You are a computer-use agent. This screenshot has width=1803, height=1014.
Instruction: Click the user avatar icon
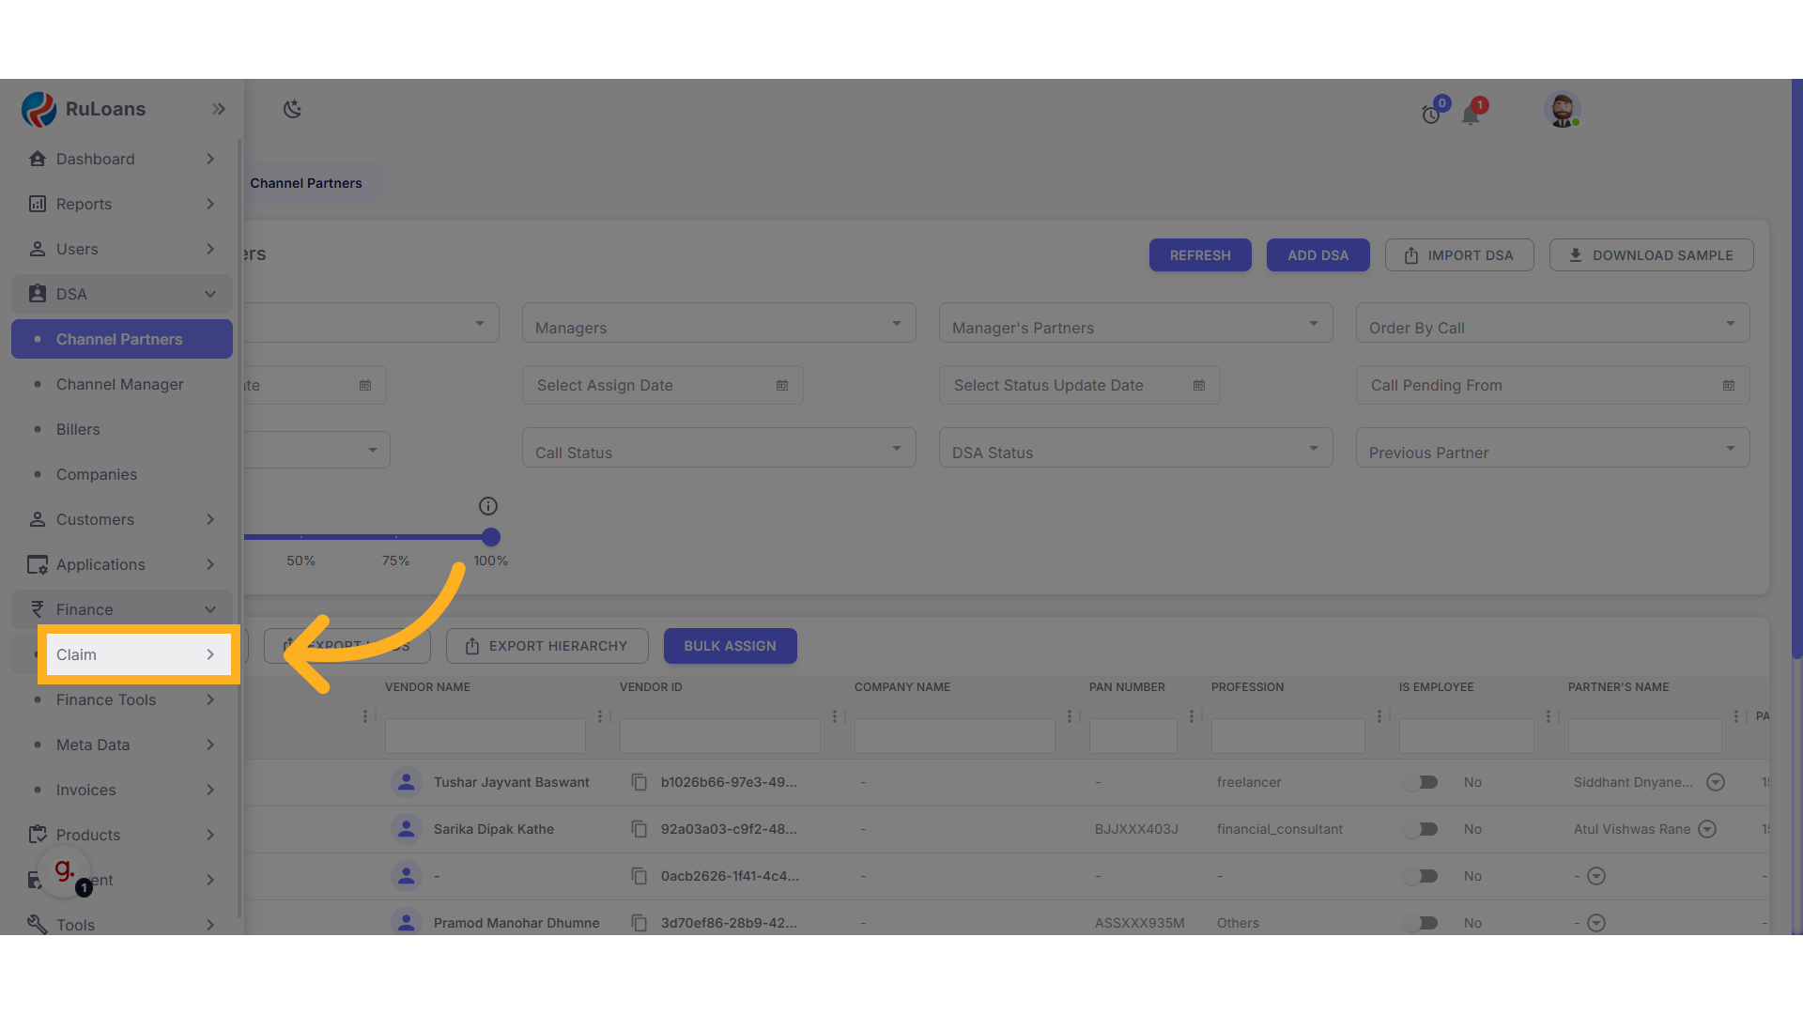pos(1562,110)
